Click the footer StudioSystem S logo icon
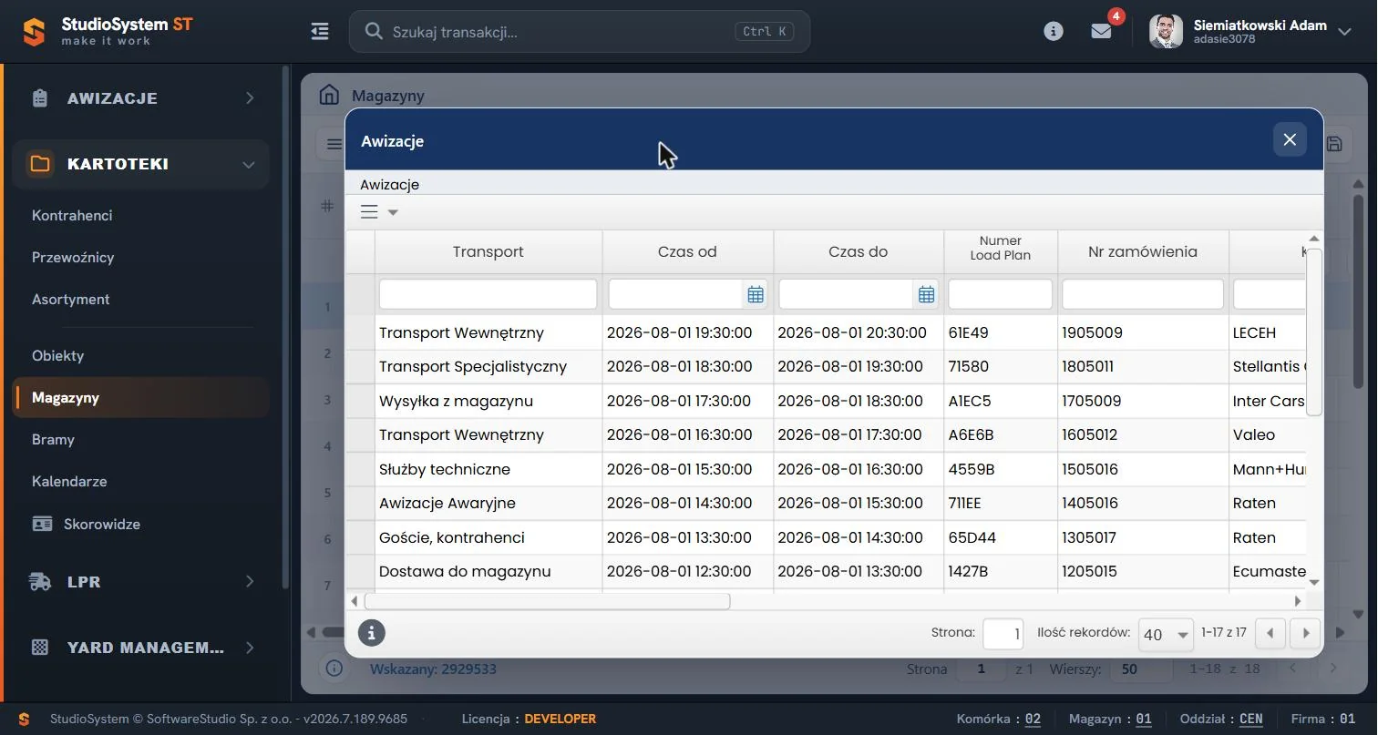This screenshot has width=1378, height=735. 25,720
